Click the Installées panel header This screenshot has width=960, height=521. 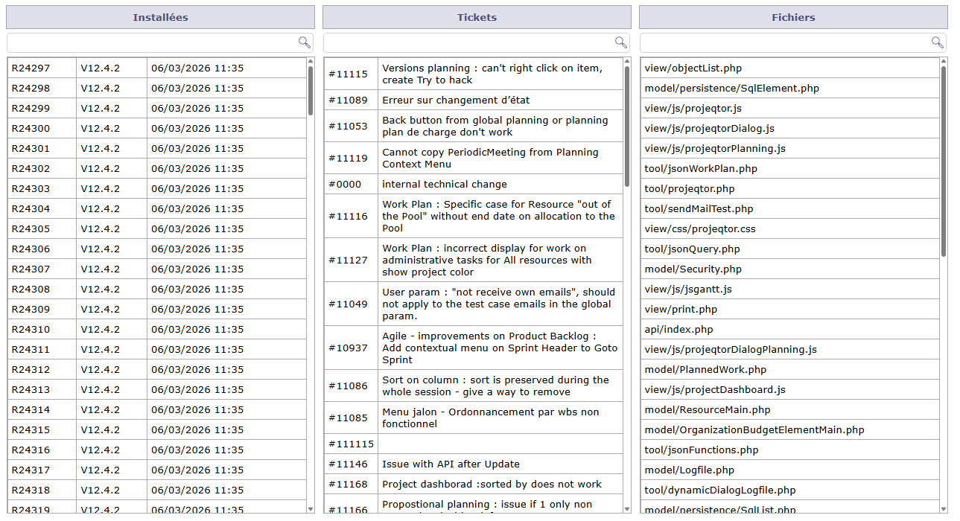click(x=160, y=17)
